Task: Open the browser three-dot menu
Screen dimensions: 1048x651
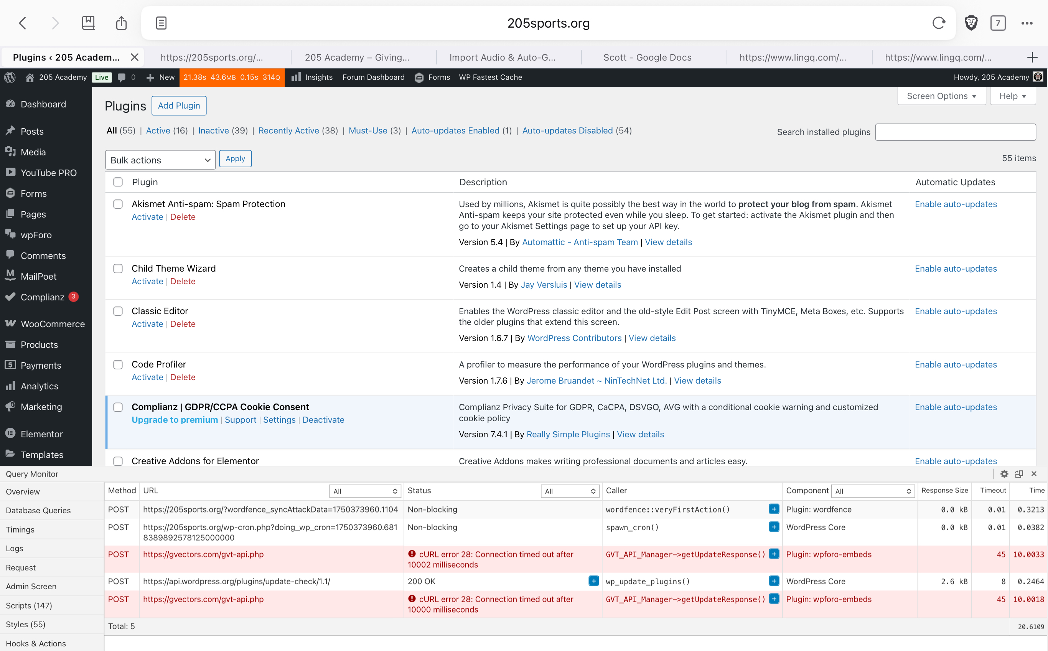Action: tap(1027, 23)
